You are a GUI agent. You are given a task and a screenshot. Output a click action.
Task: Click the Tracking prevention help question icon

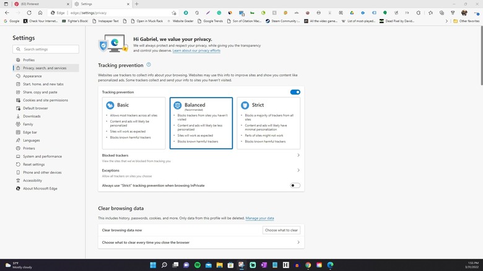click(149, 65)
